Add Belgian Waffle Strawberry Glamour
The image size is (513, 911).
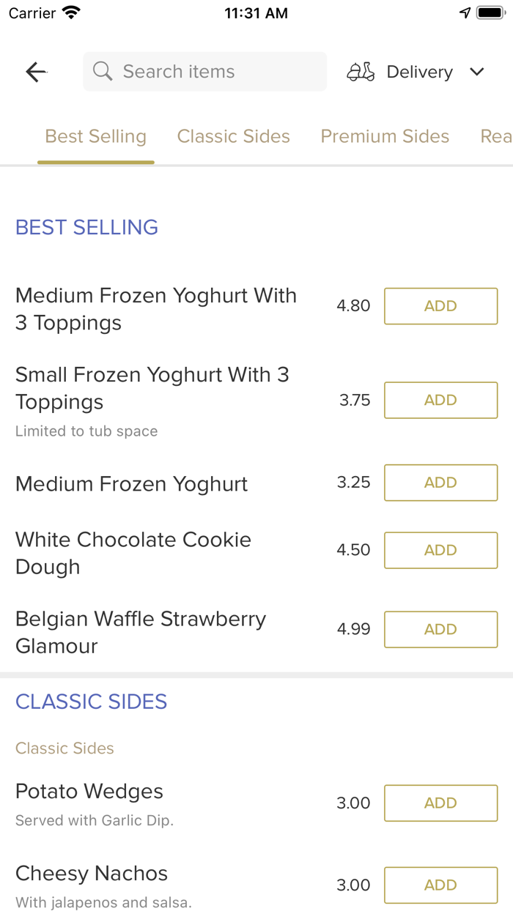tap(440, 629)
